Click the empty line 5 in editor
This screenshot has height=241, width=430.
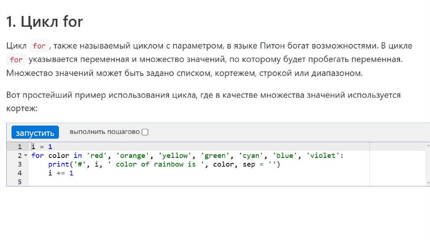tap(168, 182)
